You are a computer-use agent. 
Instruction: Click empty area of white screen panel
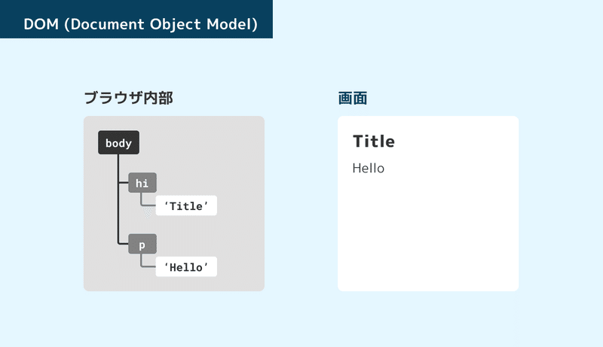[x=428, y=238]
